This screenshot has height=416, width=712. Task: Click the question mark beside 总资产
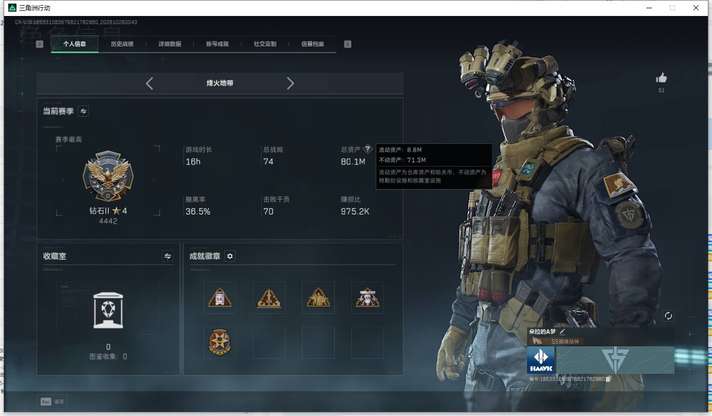(x=367, y=149)
